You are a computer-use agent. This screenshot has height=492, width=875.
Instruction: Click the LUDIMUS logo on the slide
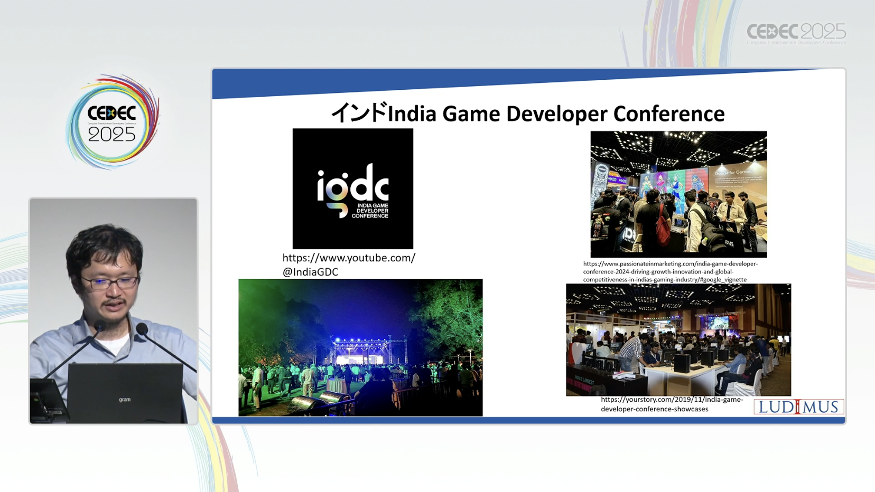798,407
